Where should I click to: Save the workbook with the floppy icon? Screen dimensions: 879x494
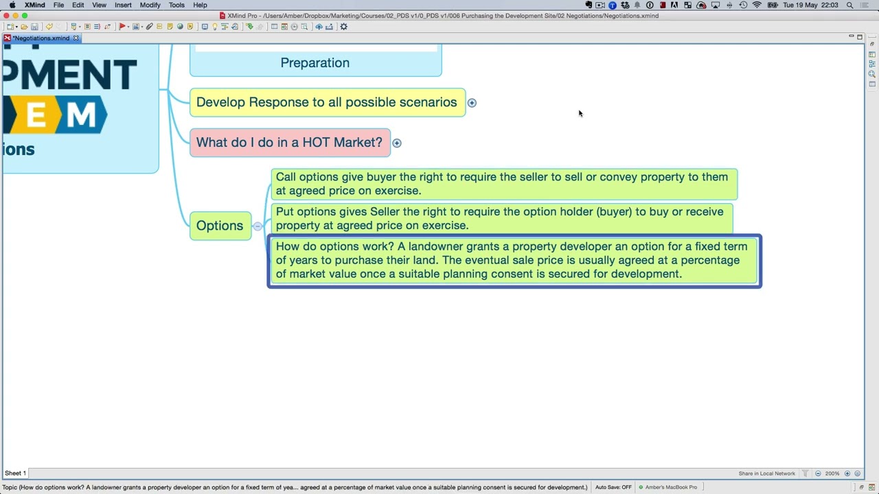point(34,27)
